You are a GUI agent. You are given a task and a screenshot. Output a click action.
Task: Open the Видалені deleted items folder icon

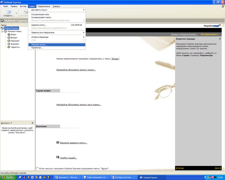point(9,44)
